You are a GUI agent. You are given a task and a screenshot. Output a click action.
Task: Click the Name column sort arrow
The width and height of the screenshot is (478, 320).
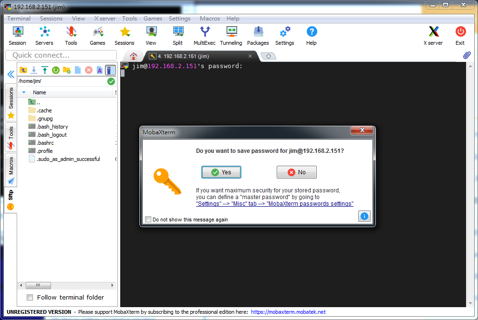pos(24,92)
